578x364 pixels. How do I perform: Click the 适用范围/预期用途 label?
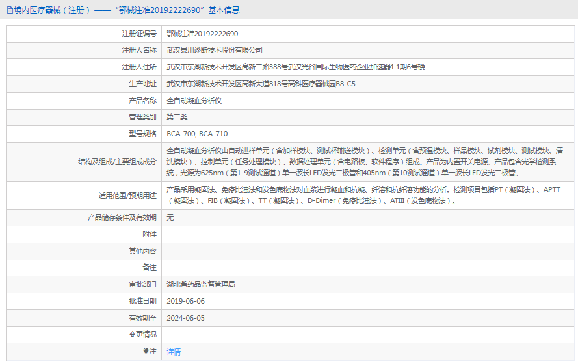point(127,195)
